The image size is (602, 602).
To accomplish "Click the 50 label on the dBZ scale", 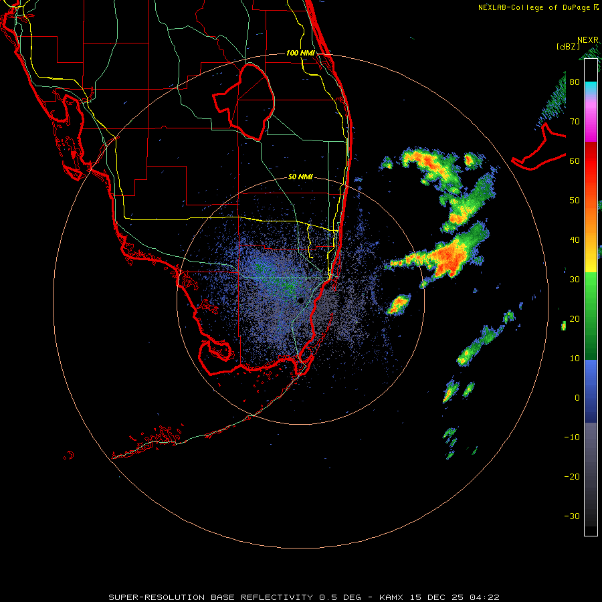I will 575,201.
